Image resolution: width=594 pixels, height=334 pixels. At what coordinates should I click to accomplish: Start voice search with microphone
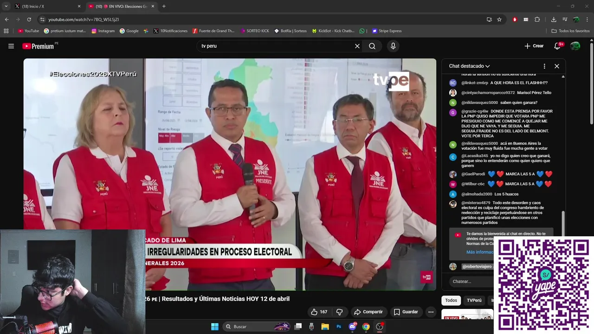[x=393, y=46]
